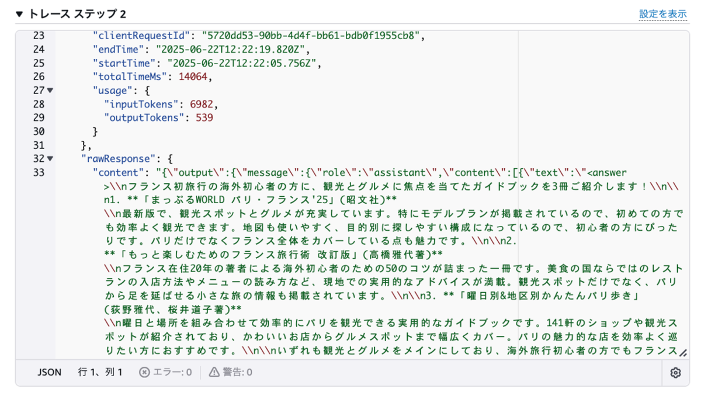Click line number 29 in gutter

[39, 117]
